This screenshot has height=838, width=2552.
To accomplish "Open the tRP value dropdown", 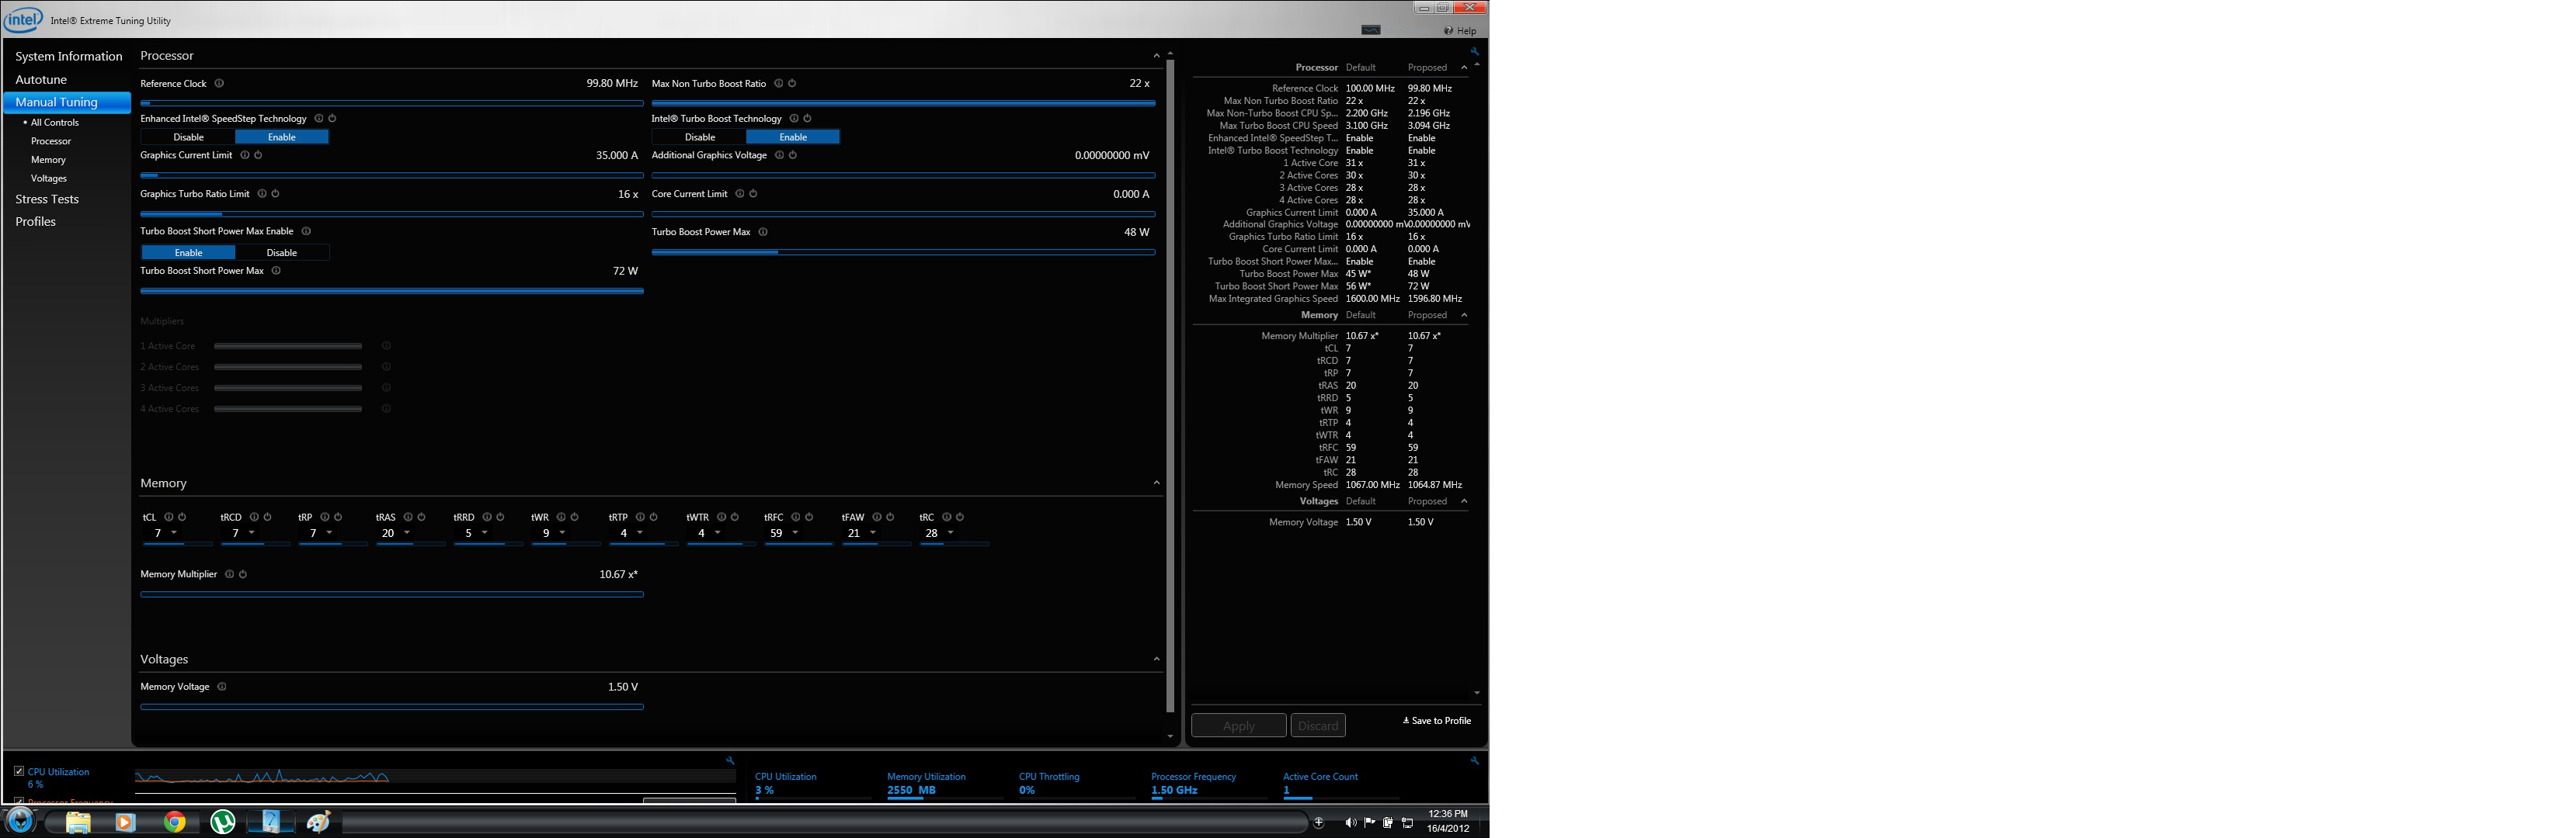I will [x=329, y=533].
